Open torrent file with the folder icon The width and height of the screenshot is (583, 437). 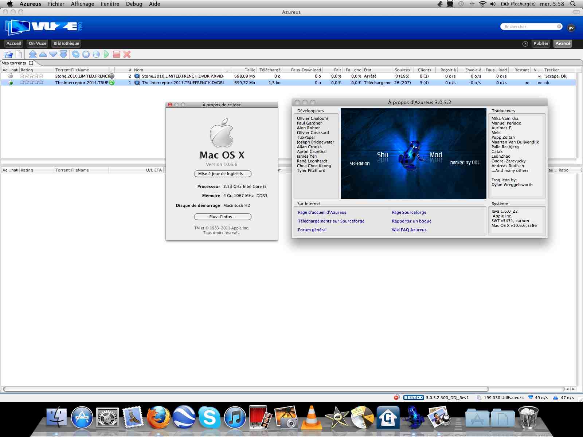click(9, 55)
